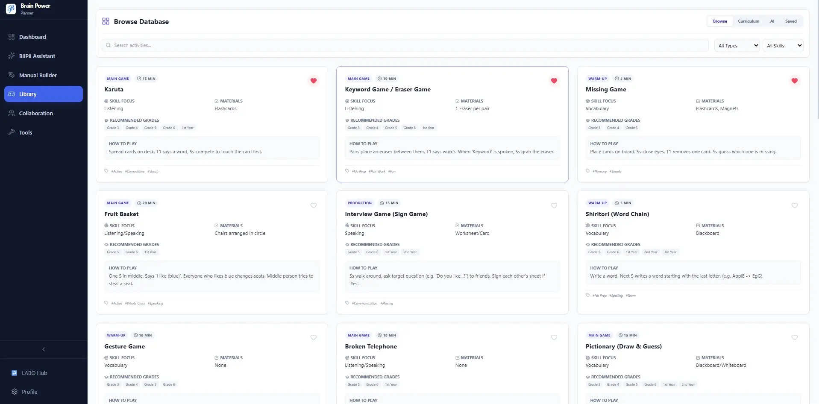The height and width of the screenshot is (404, 819).
Task: Select Karuta Grade 3 chip
Action: coord(113,128)
